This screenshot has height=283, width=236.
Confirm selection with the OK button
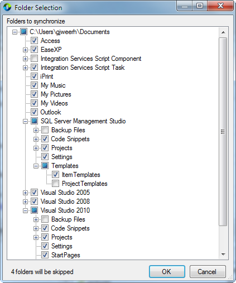click(x=167, y=272)
